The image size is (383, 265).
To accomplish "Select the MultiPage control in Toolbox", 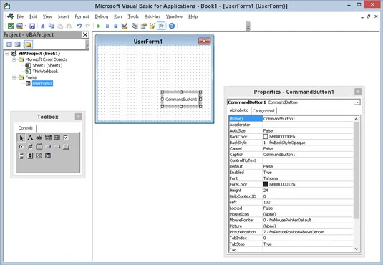I will pos(66,147).
